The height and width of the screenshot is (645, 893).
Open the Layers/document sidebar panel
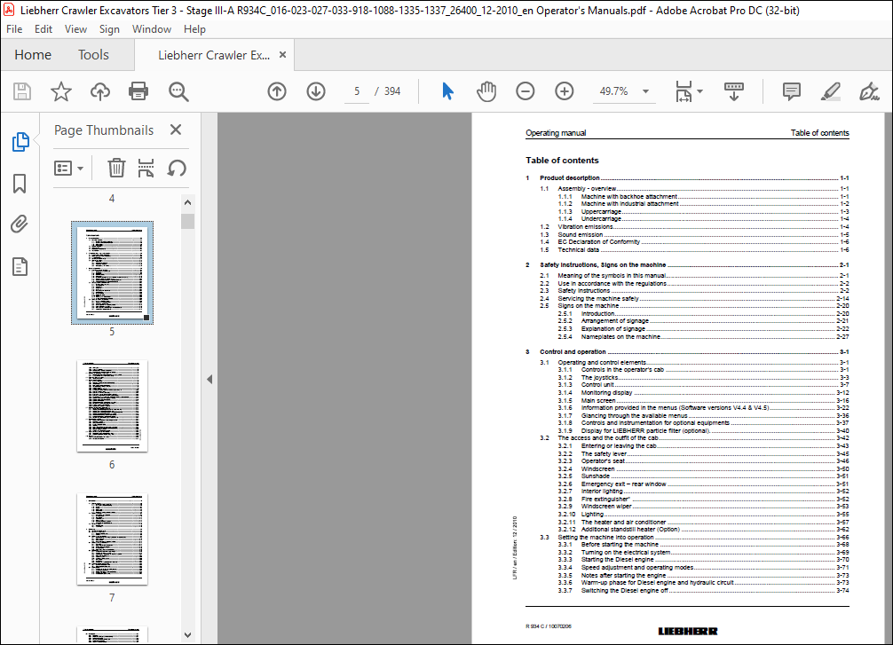(20, 266)
